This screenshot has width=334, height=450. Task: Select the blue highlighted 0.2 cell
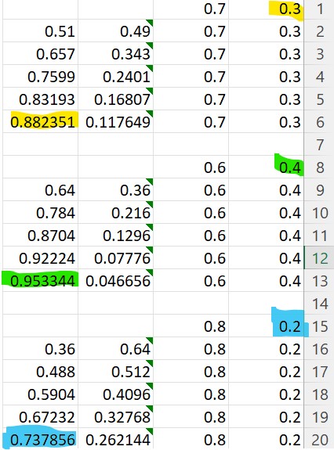point(266,326)
